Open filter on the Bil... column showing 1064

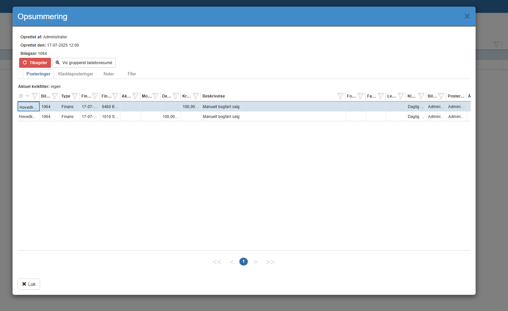(55, 96)
